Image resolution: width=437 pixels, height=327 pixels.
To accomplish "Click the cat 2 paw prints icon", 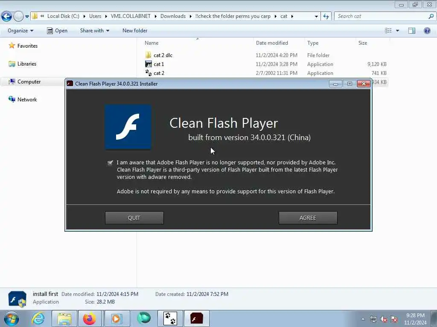I will click(149, 73).
